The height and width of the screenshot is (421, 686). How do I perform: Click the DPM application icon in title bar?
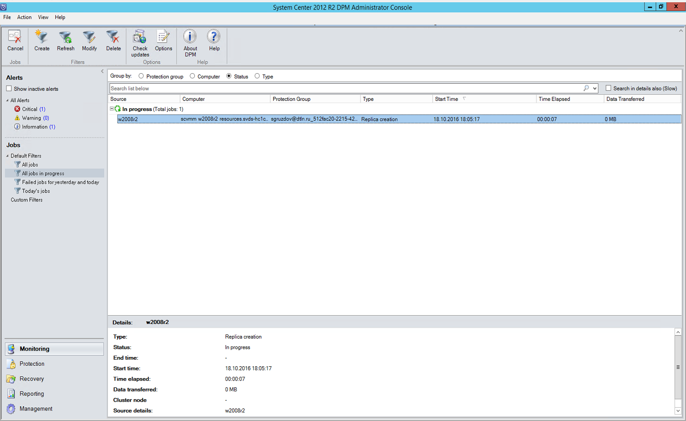[x=3, y=7]
